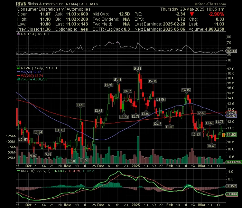Click the RSI value tag 42.03 on axis
Image resolution: width=242 pixels, height=208 pixels.
point(231,51)
